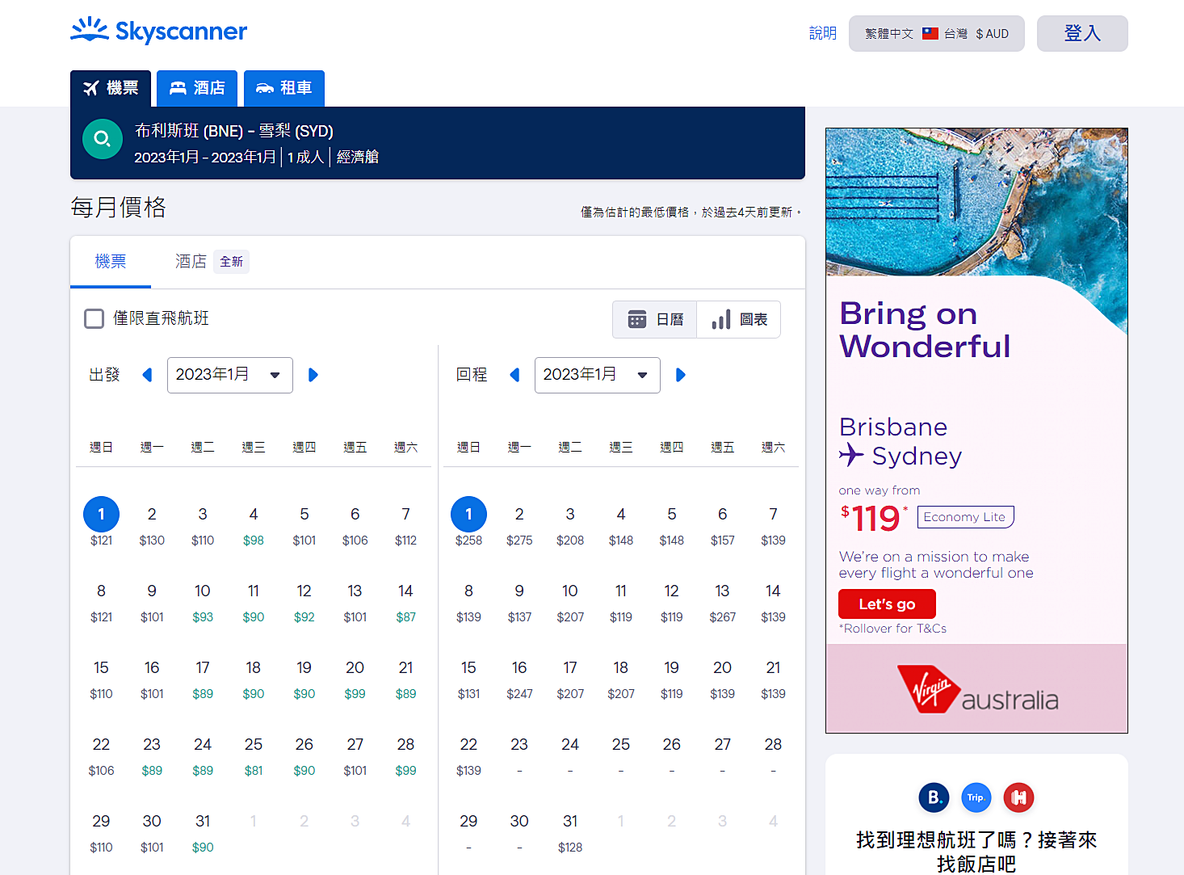
Task: Select departure date 4 priced $98
Action: 254,526
